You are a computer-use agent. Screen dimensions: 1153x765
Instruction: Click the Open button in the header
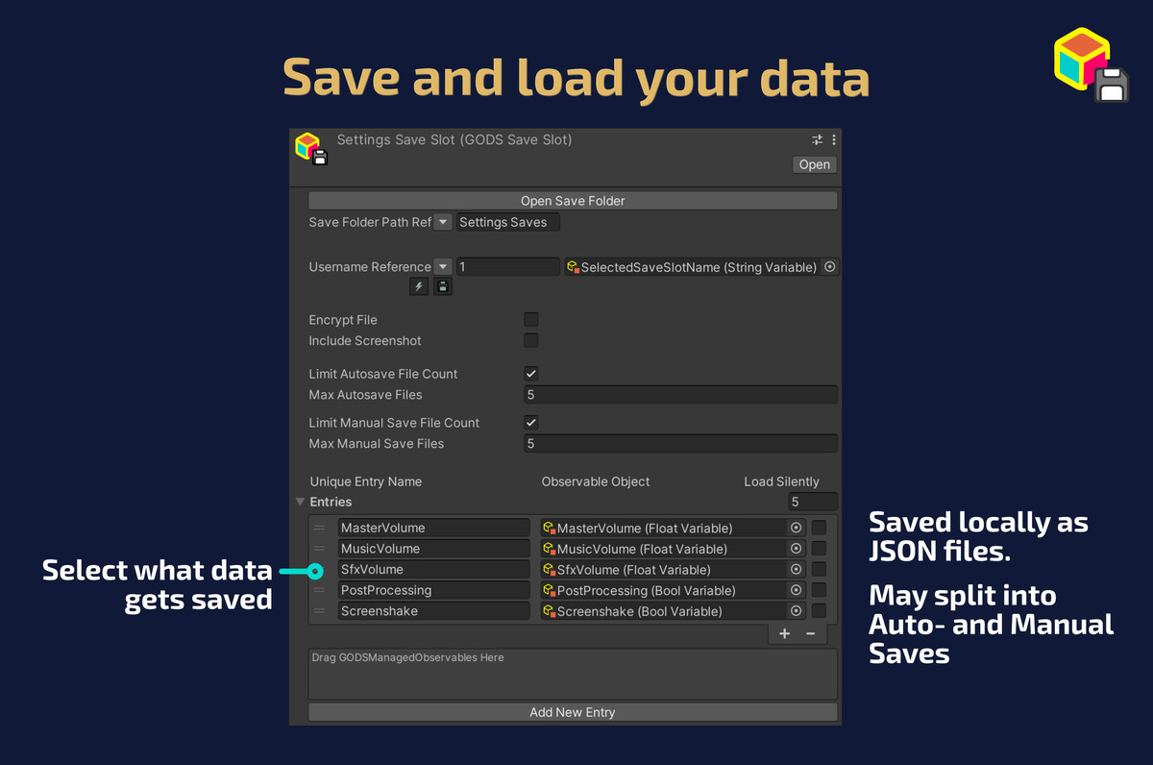[x=815, y=164]
